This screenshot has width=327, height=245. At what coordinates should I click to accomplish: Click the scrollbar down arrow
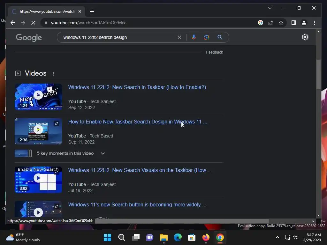pos(318,216)
